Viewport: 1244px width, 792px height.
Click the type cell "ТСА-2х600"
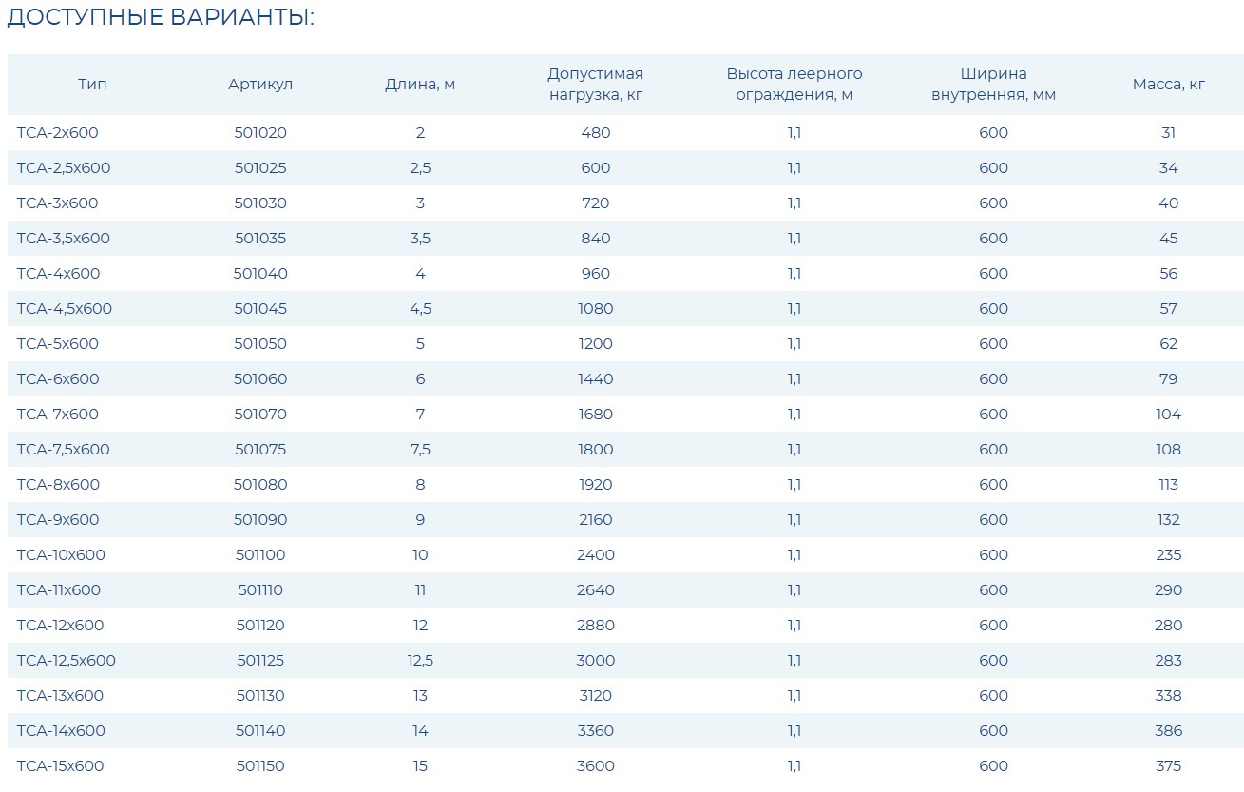coord(57,133)
